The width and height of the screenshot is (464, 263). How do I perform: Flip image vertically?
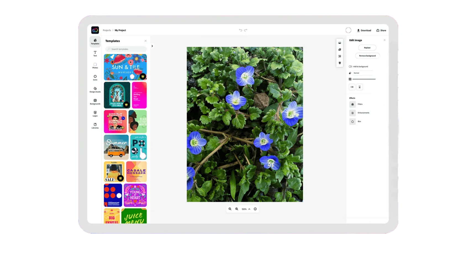tap(360, 87)
